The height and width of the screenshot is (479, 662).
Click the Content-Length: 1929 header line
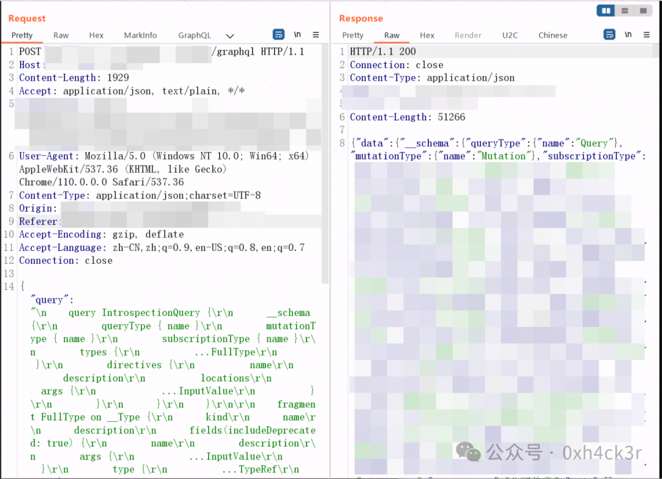[74, 78]
